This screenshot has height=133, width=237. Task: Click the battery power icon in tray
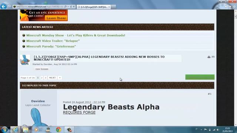click(x=210, y=130)
